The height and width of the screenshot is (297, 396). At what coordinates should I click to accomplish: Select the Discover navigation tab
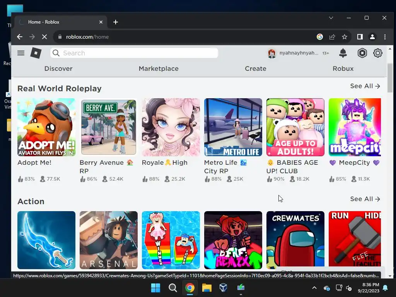[58, 69]
